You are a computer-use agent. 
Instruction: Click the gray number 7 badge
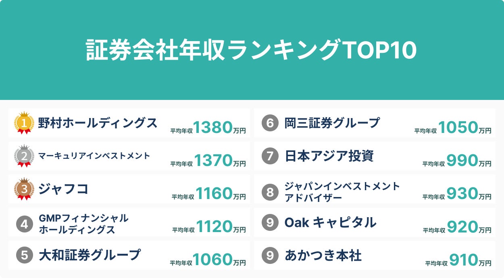[x=270, y=156]
